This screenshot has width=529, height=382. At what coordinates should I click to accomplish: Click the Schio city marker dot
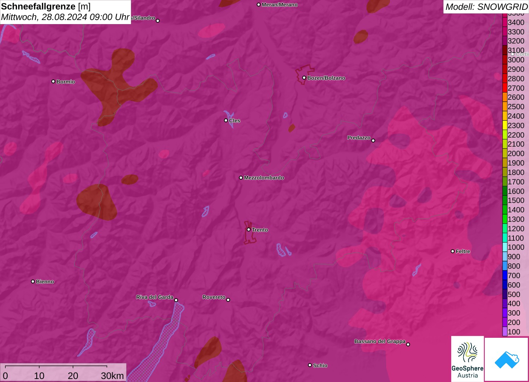click(x=310, y=365)
